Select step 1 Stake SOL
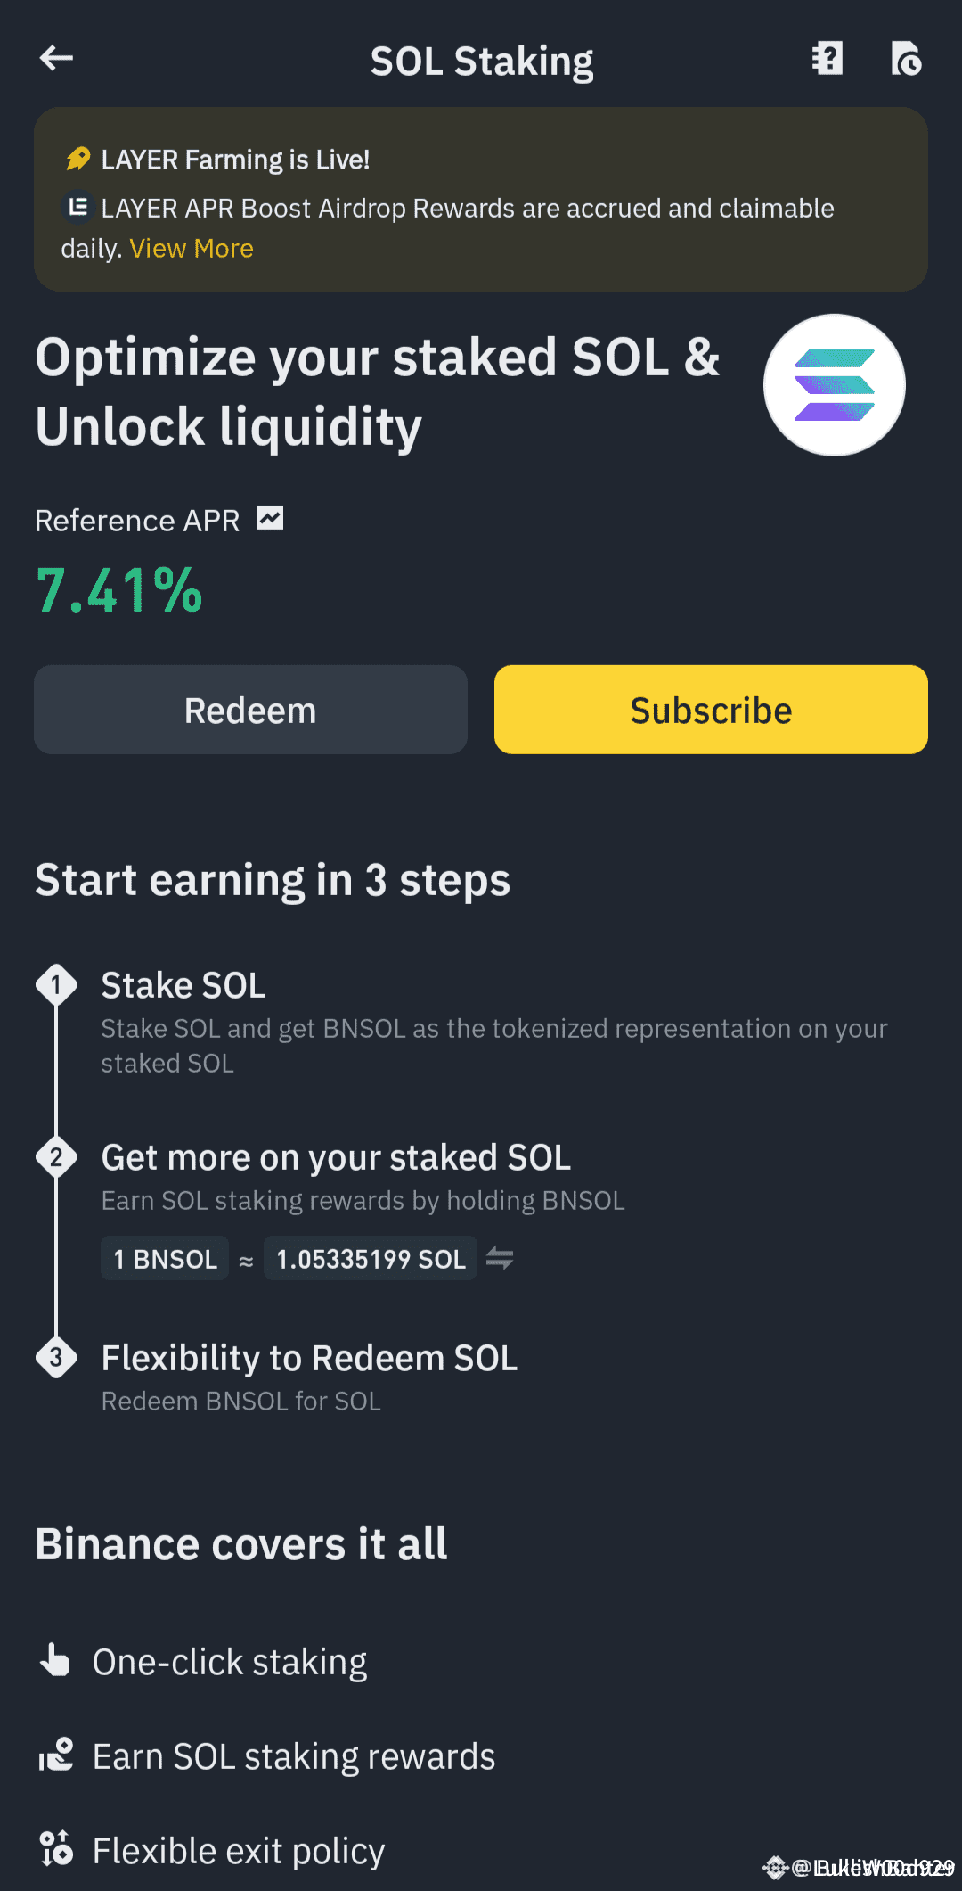This screenshot has width=962, height=1891. coord(183,986)
